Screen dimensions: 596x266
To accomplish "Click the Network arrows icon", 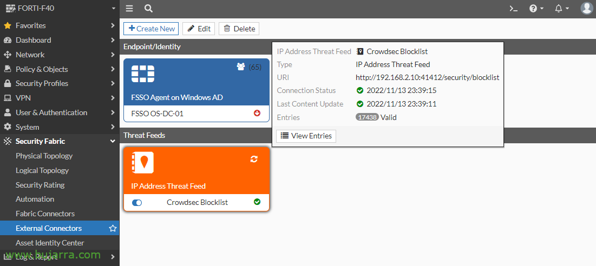I will [7, 55].
